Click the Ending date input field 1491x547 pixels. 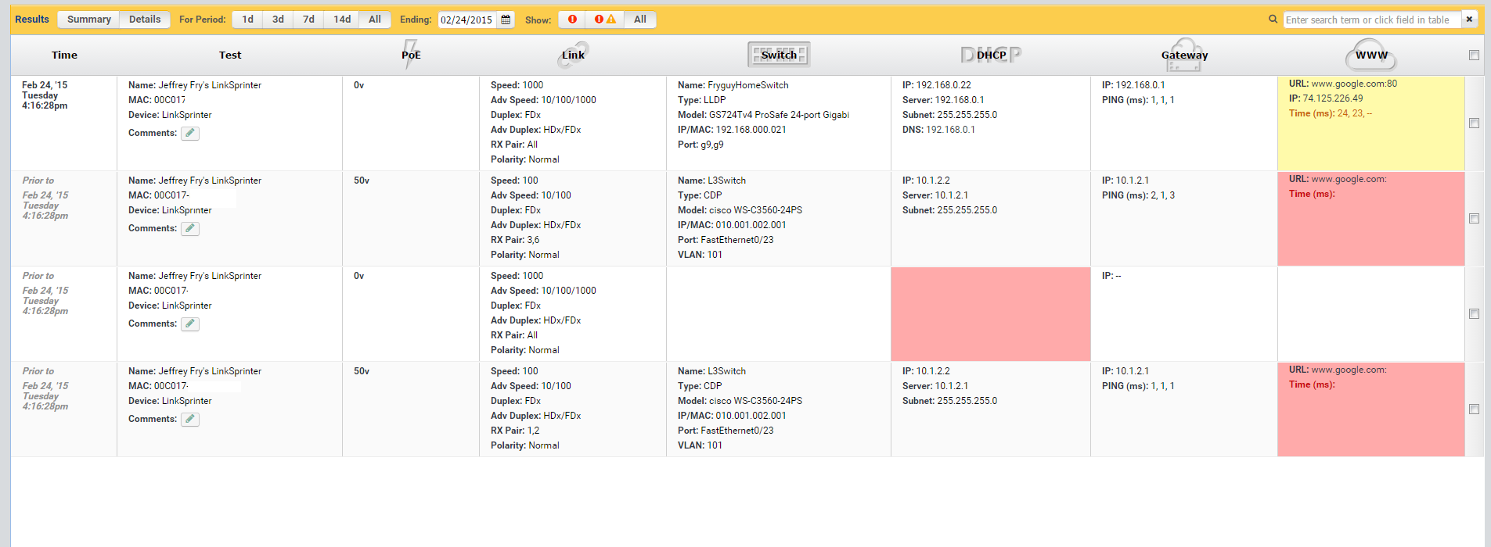point(467,20)
